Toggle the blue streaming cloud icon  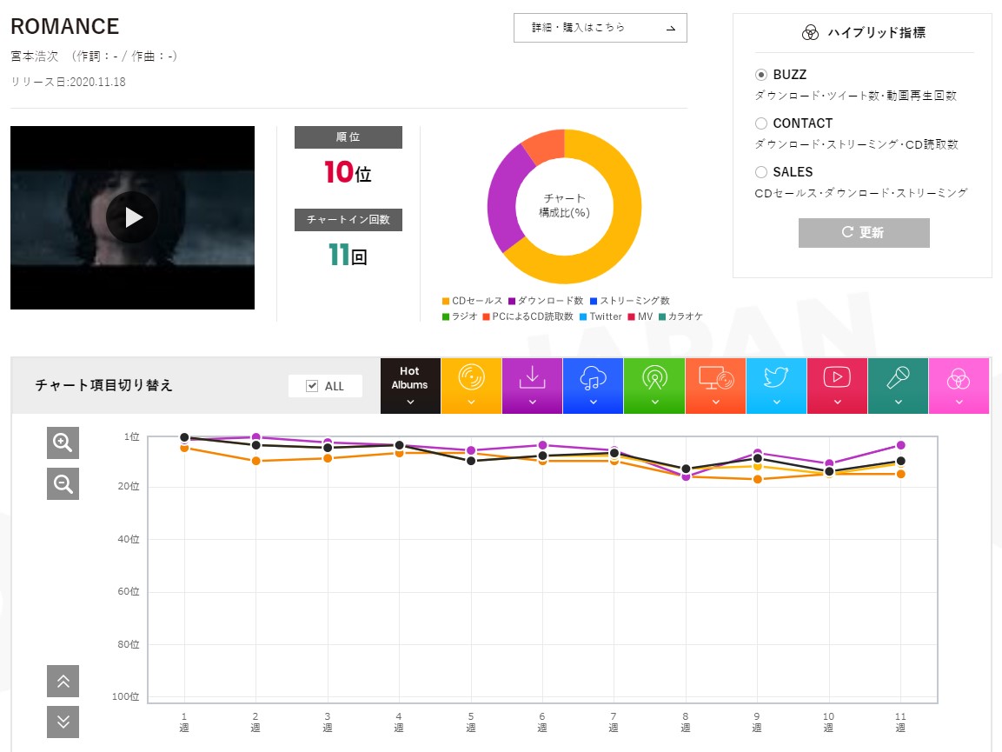pyautogui.click(x=593, y=386)
